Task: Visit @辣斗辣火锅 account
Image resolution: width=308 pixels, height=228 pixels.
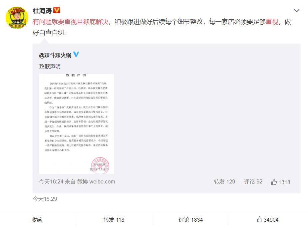Action: pos(55,56)
